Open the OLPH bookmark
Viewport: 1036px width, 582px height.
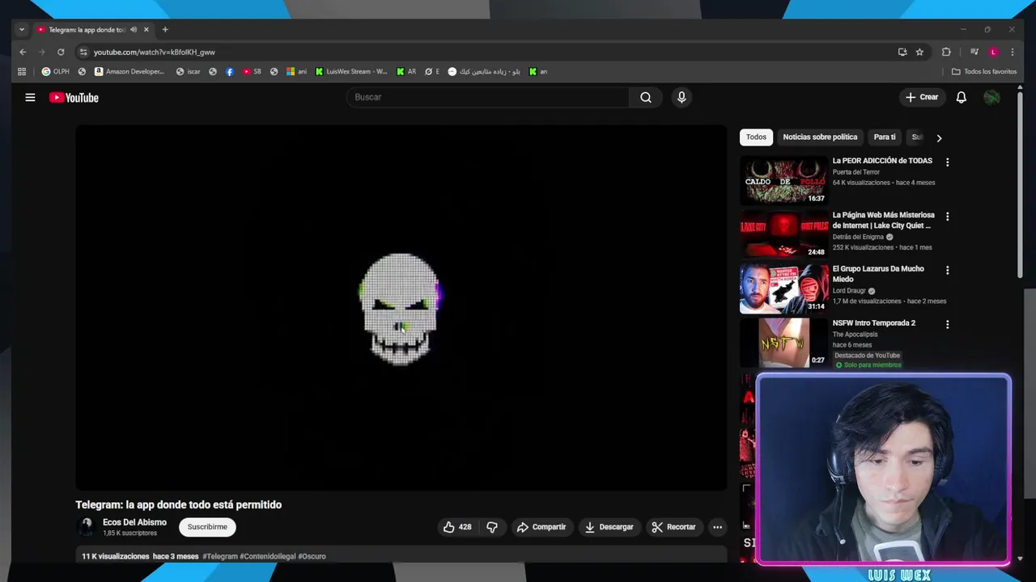pos(56,71)
